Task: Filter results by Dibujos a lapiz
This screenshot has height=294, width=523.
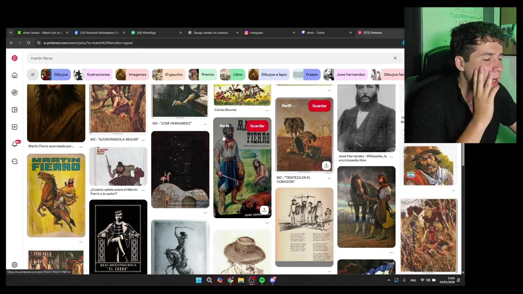Action: [268, 74]
